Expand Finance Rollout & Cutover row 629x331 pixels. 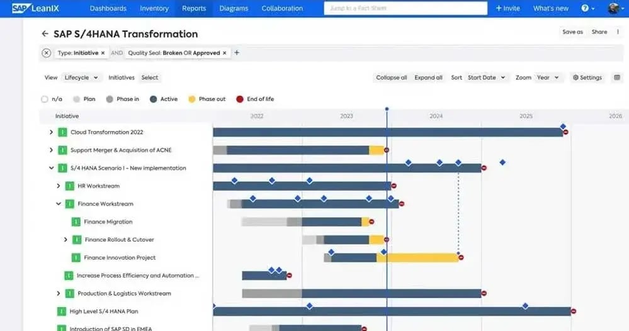65,240
